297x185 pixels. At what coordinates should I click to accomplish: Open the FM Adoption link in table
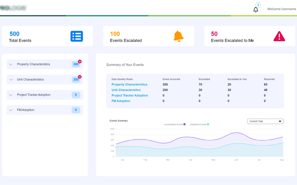120,101
